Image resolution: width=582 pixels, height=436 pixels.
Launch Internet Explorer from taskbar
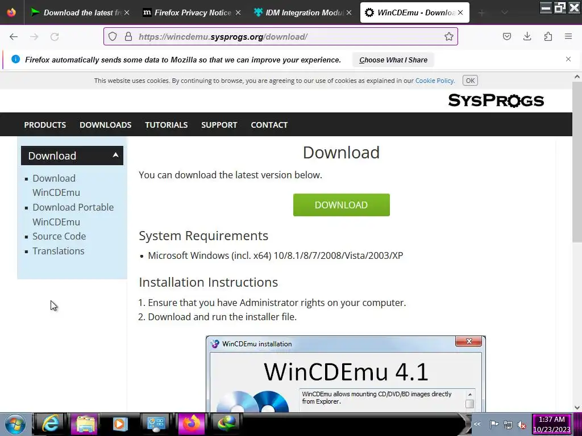(x=50, y=424)
